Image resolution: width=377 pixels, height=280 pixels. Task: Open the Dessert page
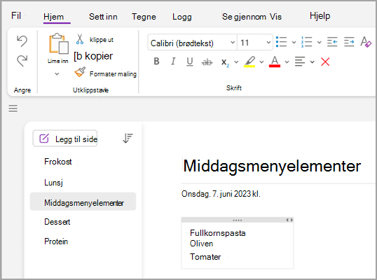(x=57, y=222)
